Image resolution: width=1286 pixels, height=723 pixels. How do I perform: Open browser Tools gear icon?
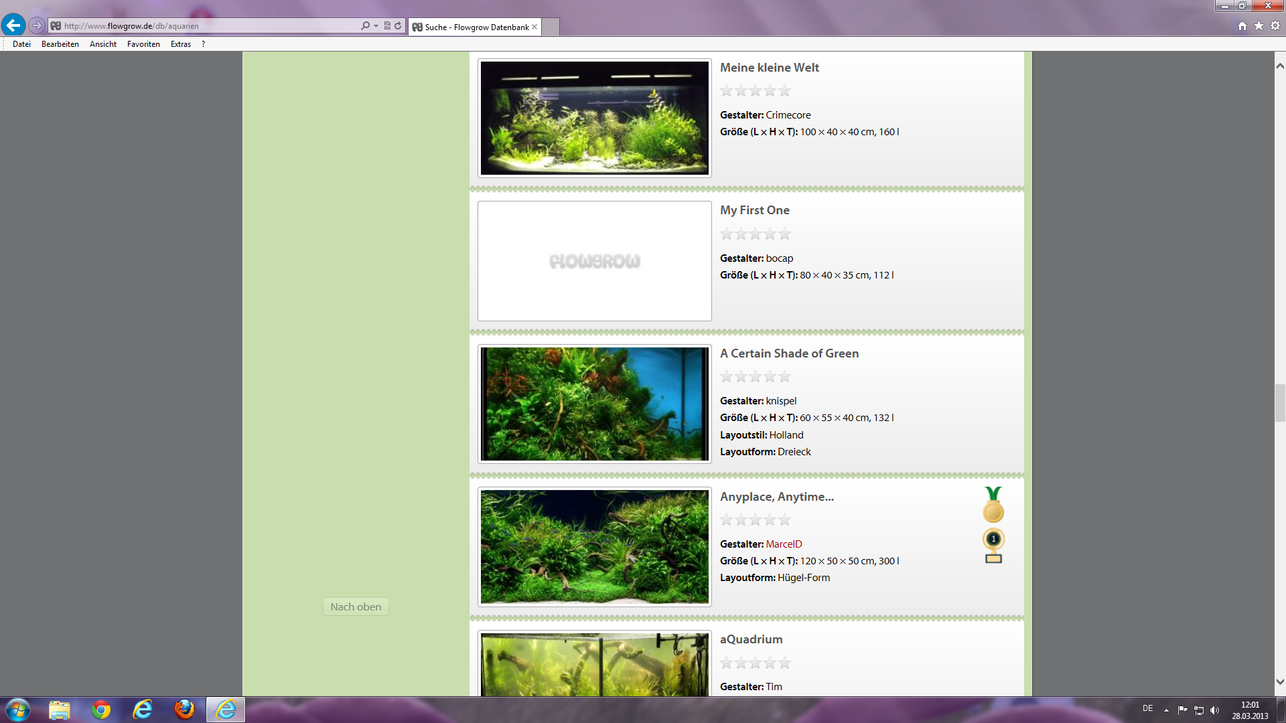coord(1275,25)
